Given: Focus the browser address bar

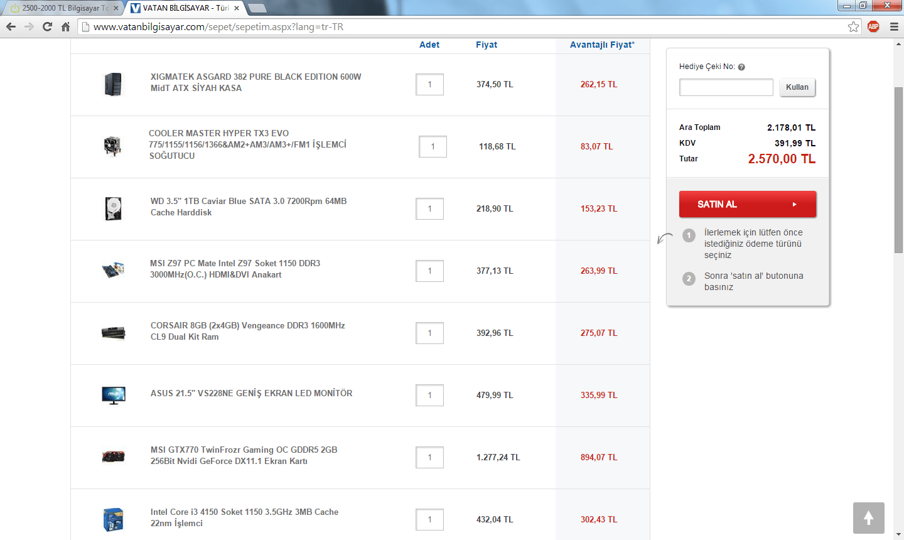Looking at the screenshot, I should (x=465, y=26).
